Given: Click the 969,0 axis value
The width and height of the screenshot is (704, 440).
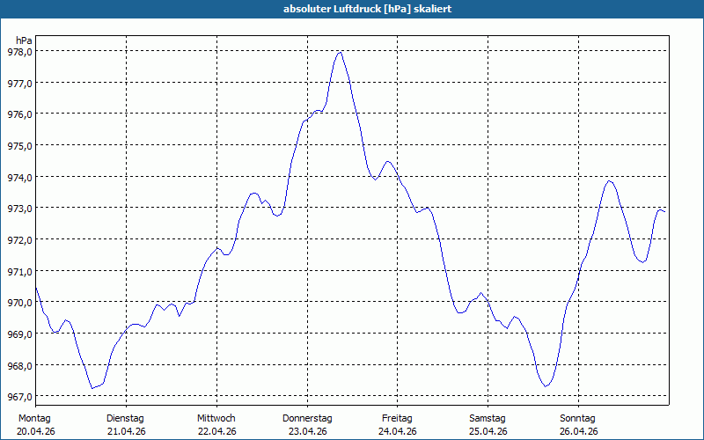Looking at the screenshot, I should point(19,334).
